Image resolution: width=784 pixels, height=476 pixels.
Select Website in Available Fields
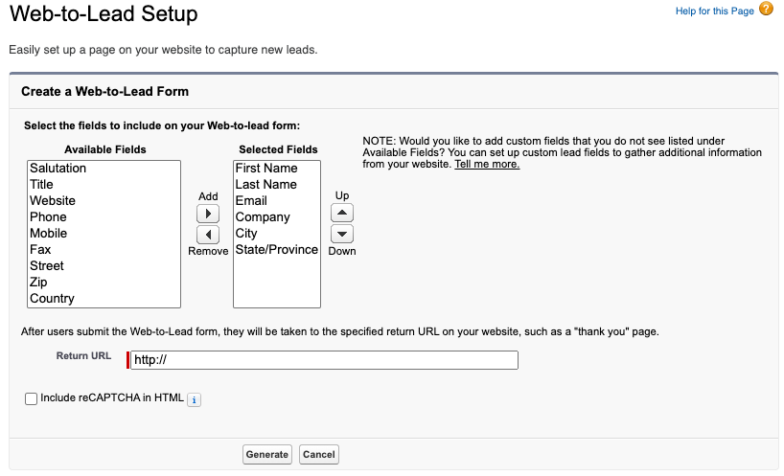pyautogui.click(x=53, y=201)
